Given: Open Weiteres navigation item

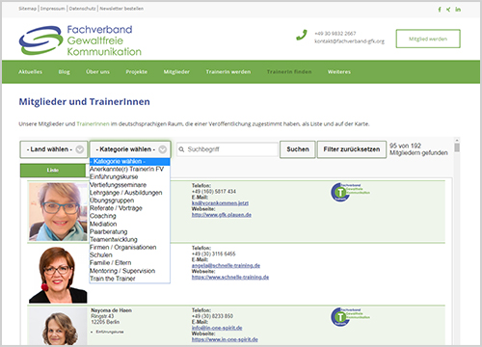Looking at the screenshot, I should 339,71.
